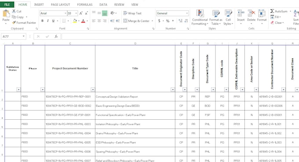Toggle Wrap Text

tap(132, 13)
